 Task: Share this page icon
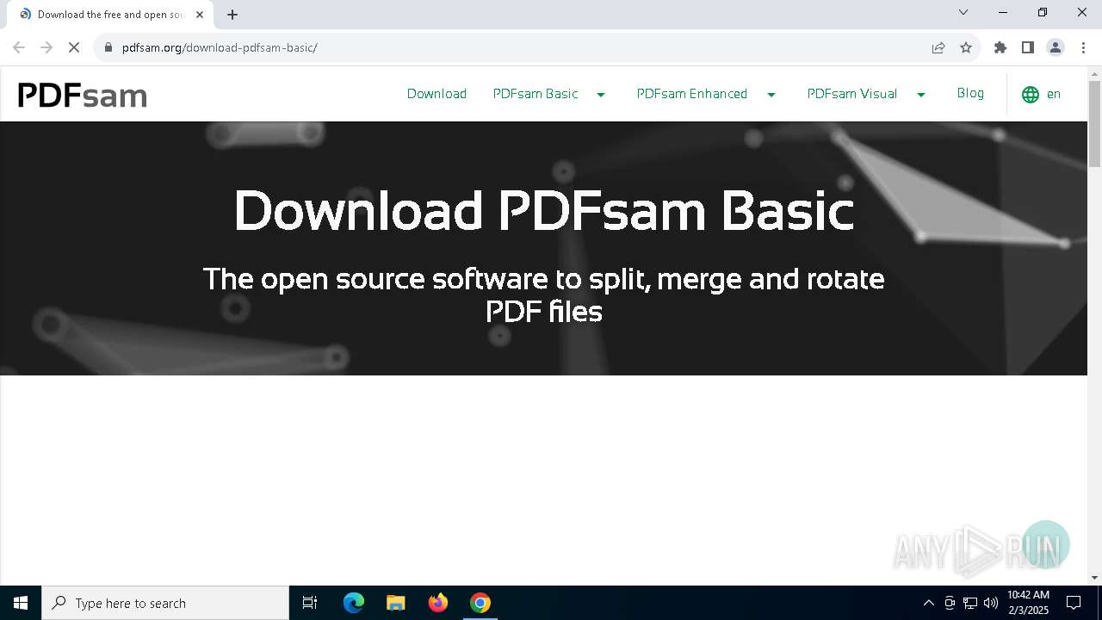click(x=938, y=47)
